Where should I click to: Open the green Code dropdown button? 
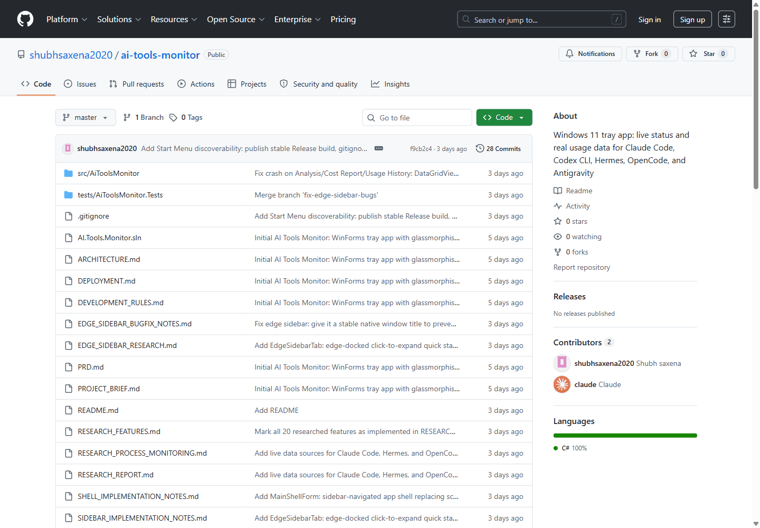point(504,118)
